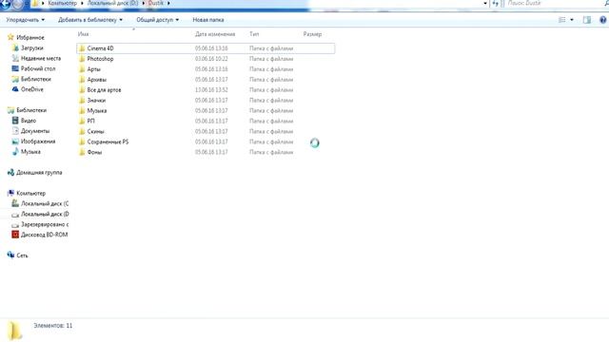Select Избранное header in sidebar
The height and width of the screenshot is (342, 609).
tap(30, 38)
